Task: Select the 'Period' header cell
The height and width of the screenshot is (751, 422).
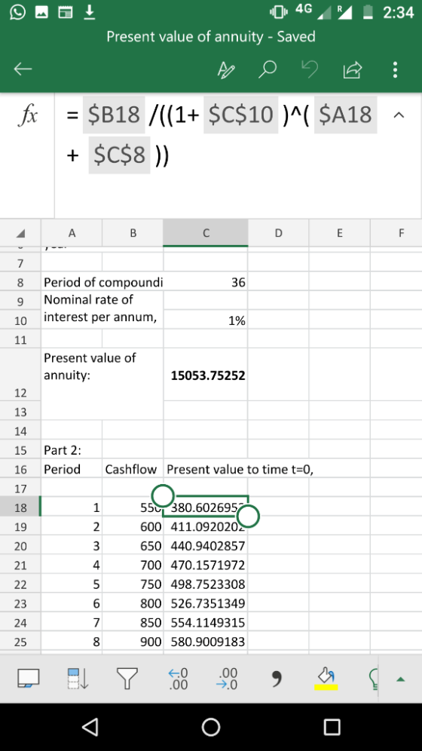Action: 72,469
